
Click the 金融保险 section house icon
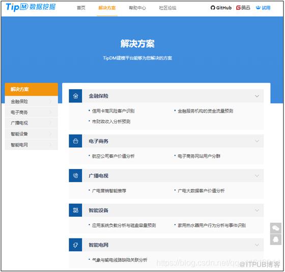click(x=75, y=96)
